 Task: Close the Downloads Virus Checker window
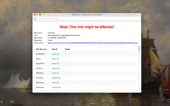(35, 15)
